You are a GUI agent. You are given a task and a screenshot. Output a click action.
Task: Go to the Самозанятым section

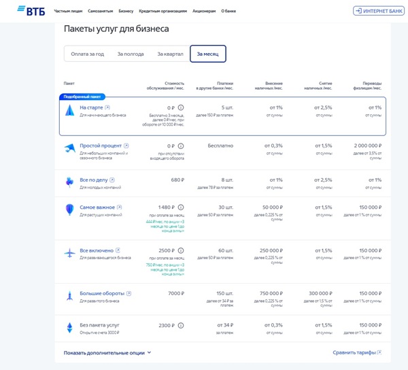[x=101, y=12]
